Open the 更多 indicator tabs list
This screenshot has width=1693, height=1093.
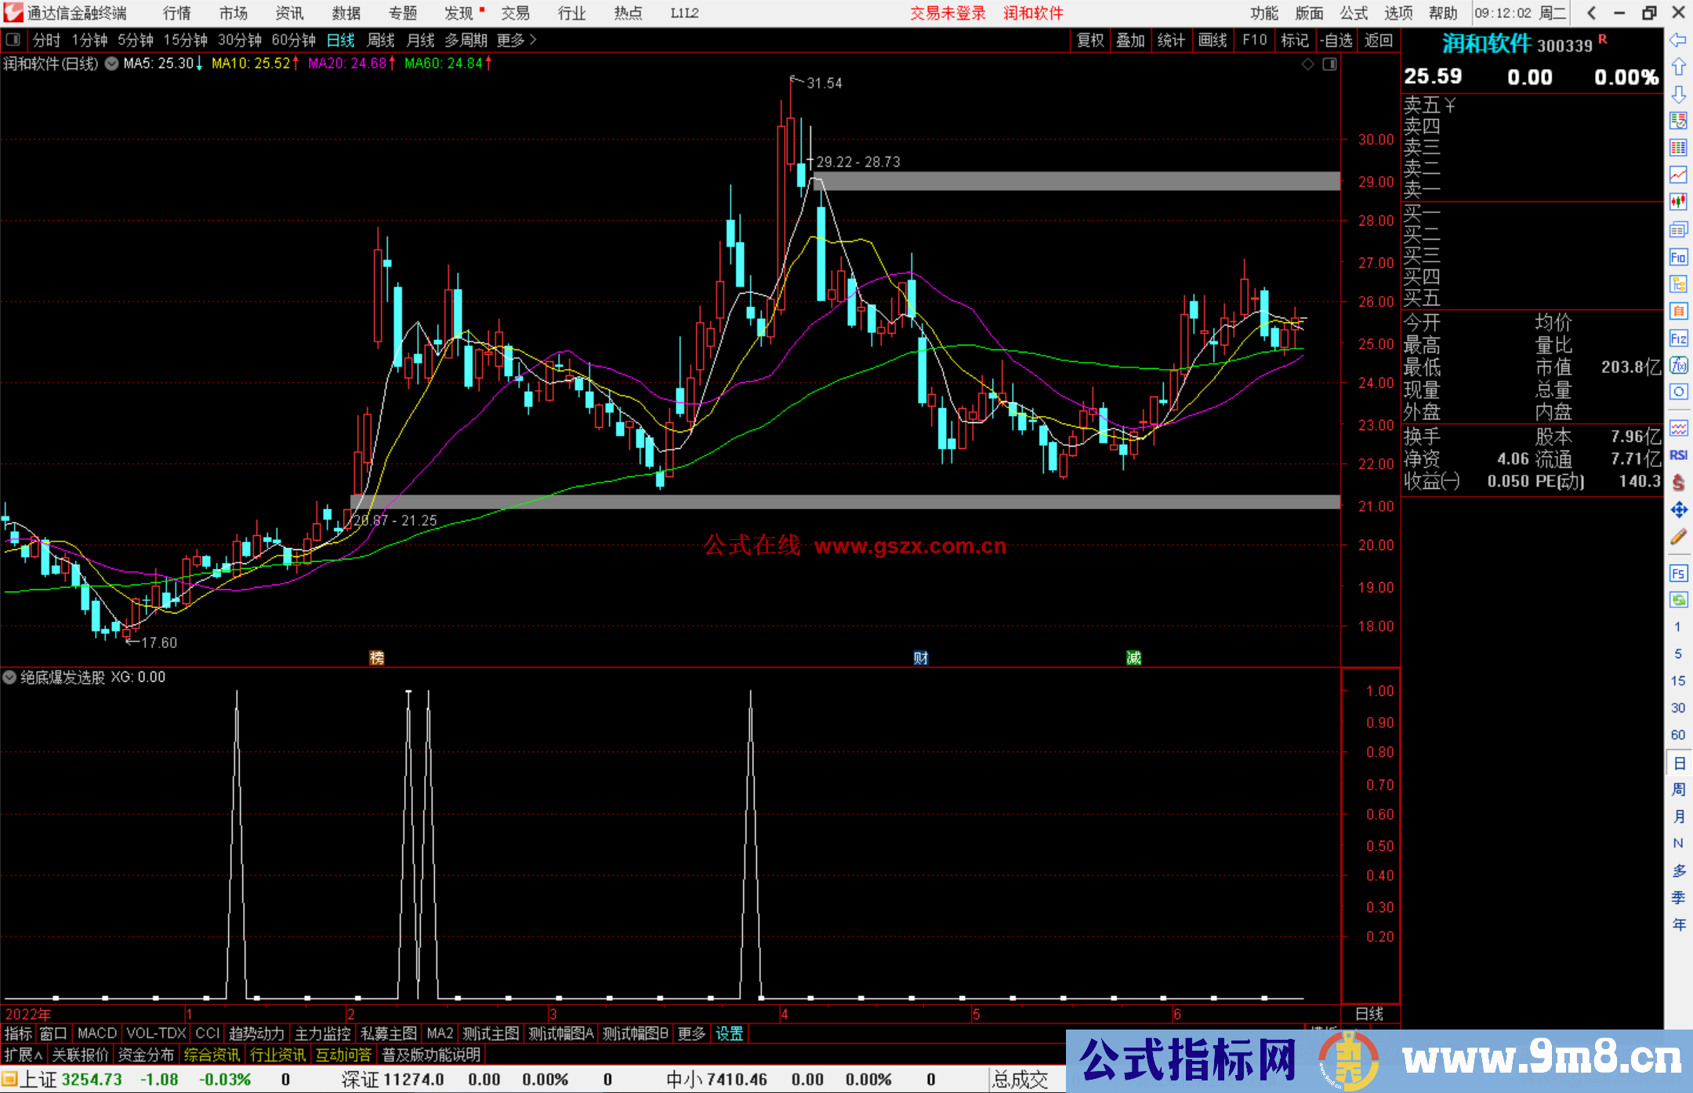691,1033
